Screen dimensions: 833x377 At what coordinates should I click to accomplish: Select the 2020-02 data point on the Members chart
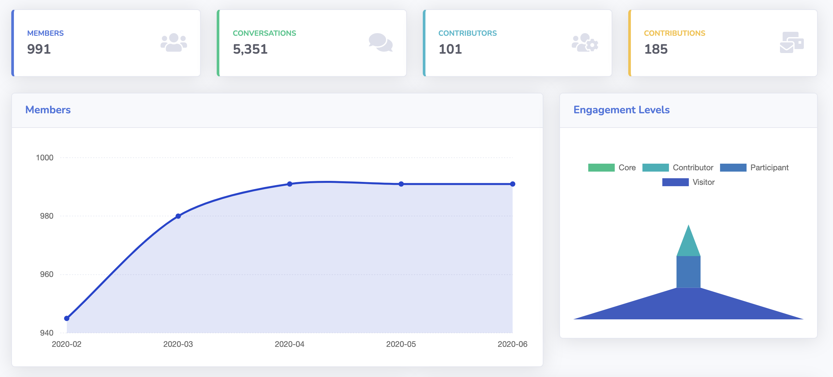67,318
